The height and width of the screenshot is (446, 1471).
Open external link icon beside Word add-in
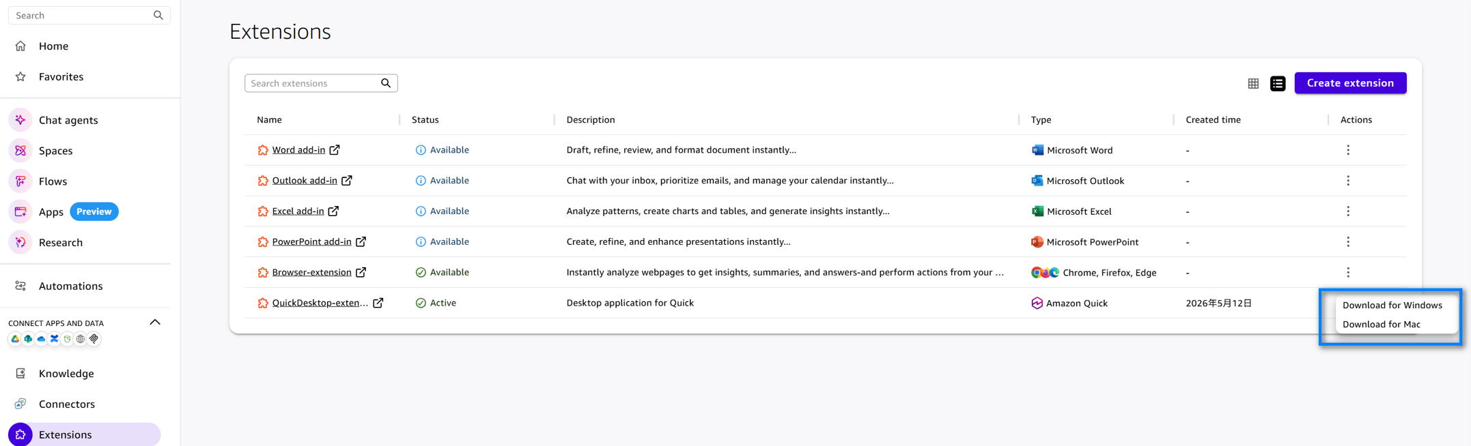pyautogui.click(x=335, y=150)
